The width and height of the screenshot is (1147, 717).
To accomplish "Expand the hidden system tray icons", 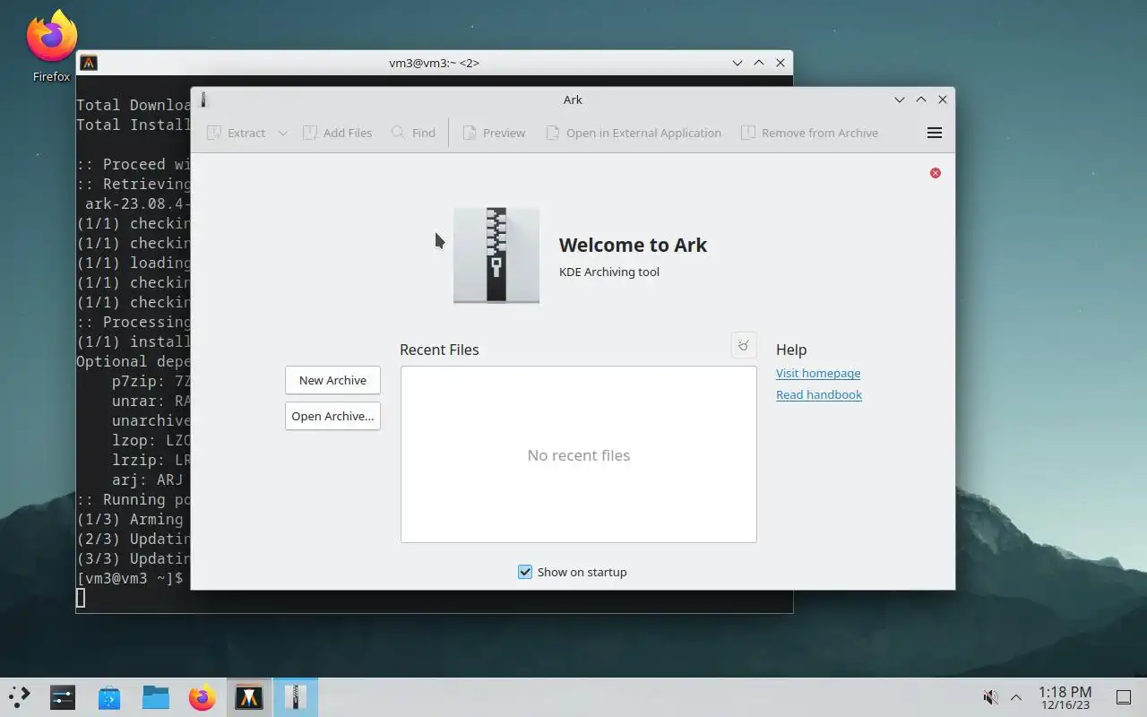I will tap(1016, 697).
